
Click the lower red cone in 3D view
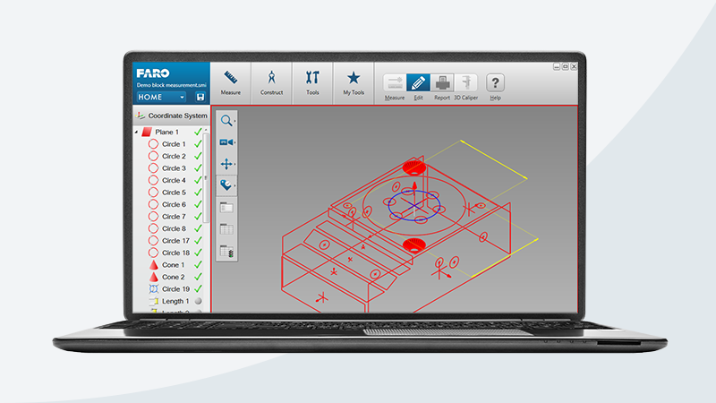coord(414,245)
